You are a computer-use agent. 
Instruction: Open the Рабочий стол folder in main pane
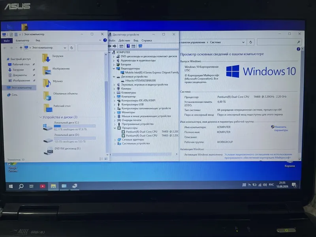(57, 107)
